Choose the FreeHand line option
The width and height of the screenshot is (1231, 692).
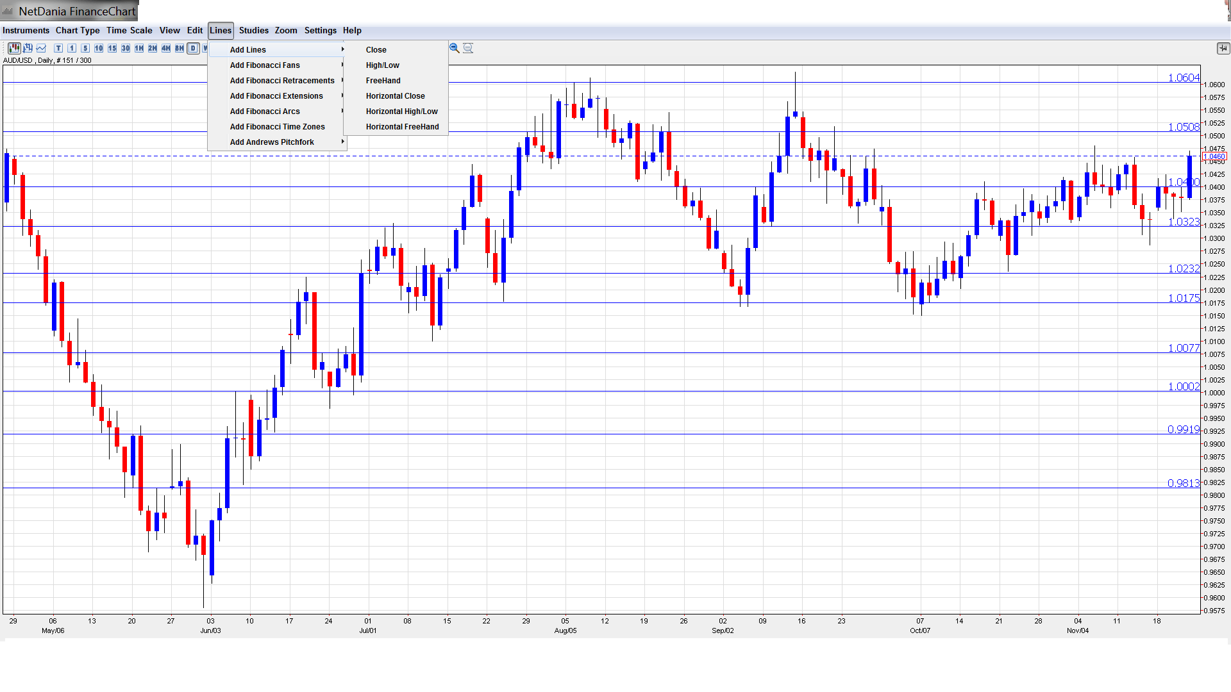(383, 81)
